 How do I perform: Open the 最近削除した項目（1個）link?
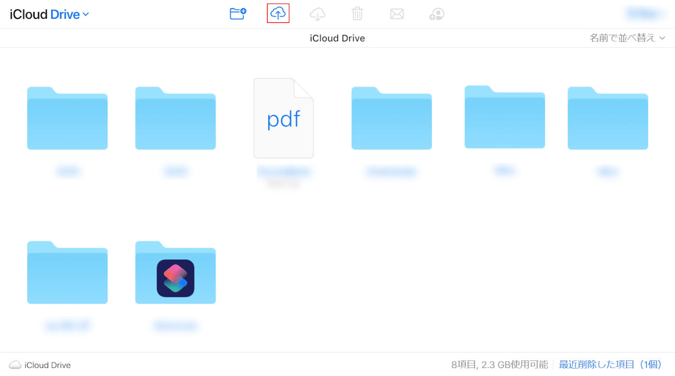coord(611,365)
